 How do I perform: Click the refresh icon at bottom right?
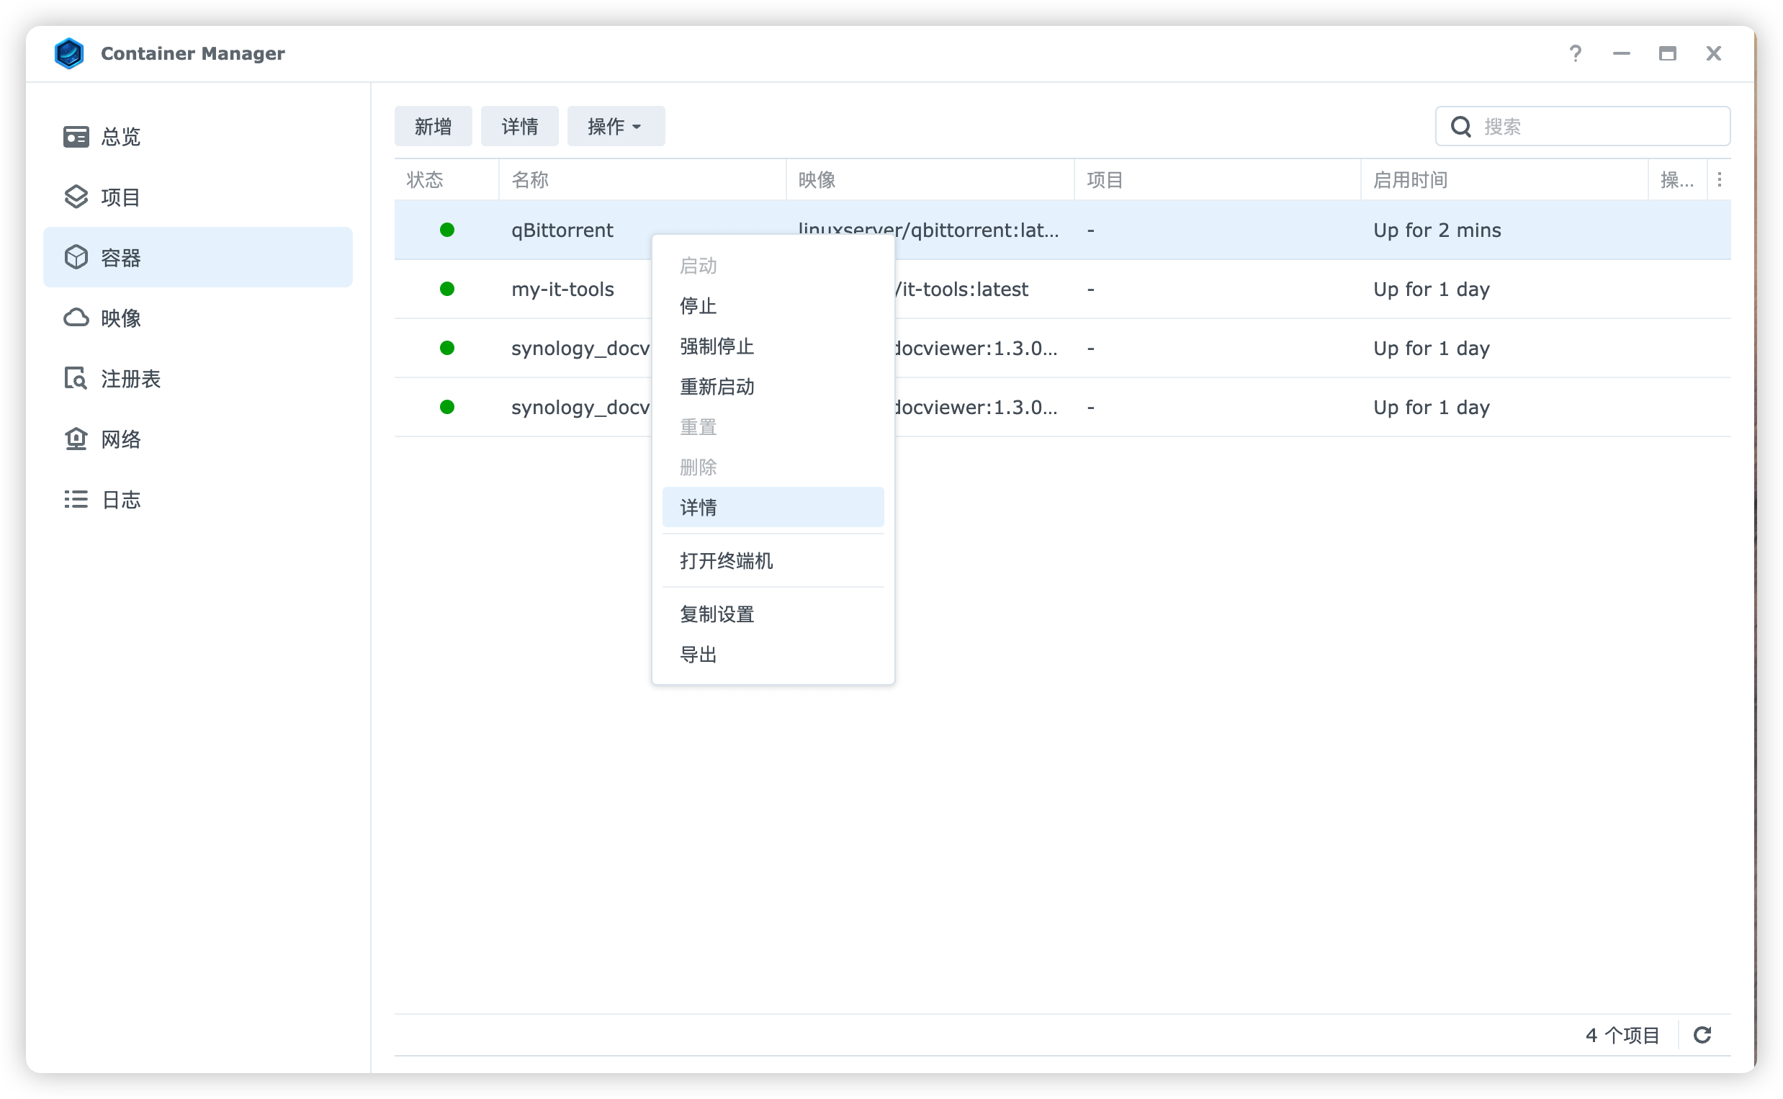pos(1702,1035)
